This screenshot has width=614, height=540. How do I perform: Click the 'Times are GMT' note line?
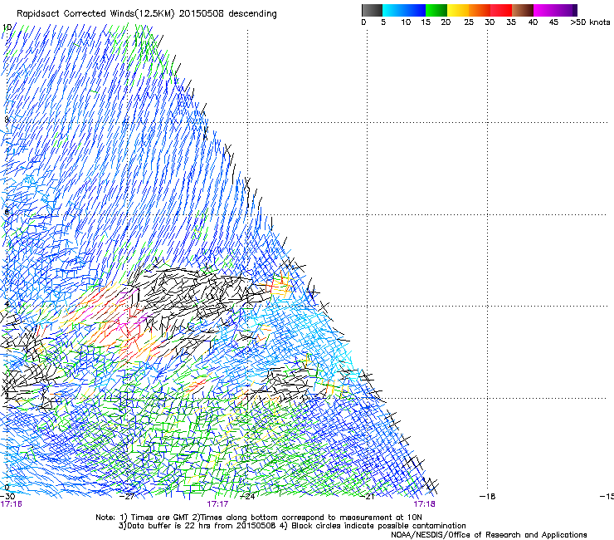(259, 518)
